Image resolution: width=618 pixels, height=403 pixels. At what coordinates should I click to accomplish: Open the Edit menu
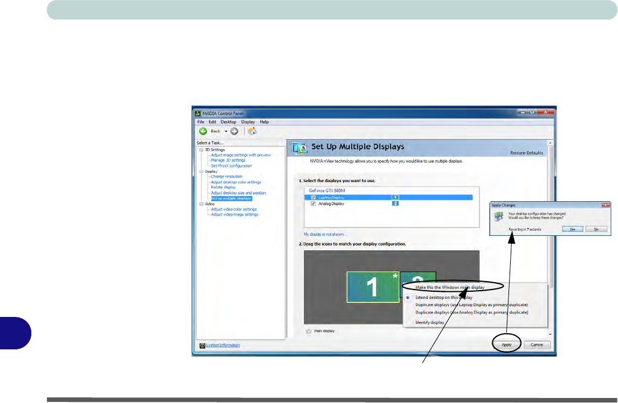click(212, 122)
